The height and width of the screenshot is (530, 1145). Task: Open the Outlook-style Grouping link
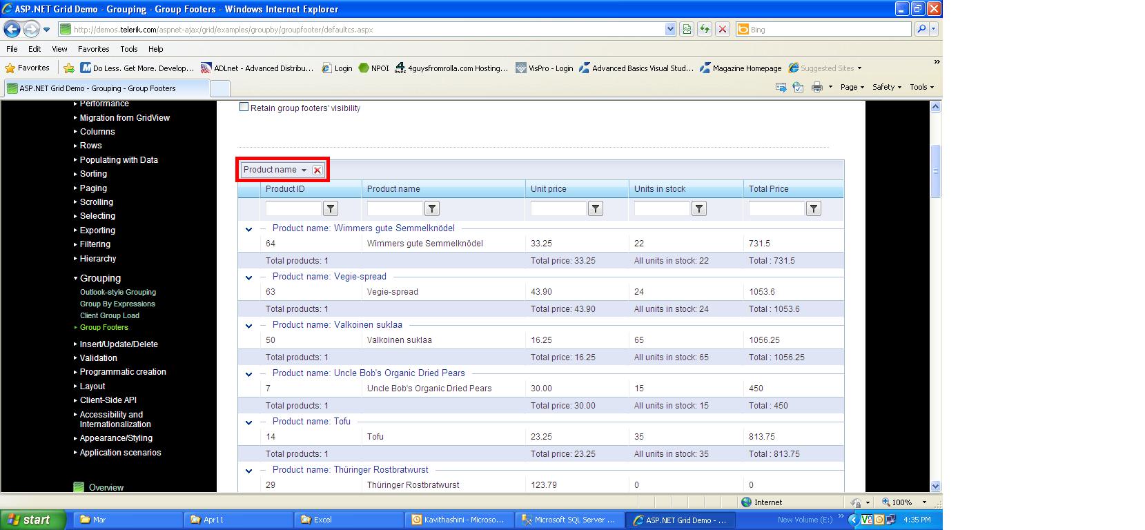(118, 292)
